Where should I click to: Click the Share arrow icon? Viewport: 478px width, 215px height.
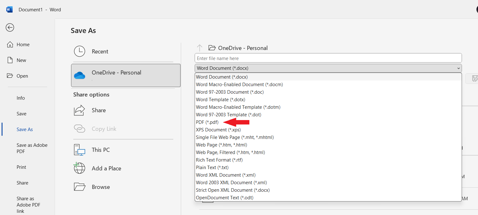point(80,110)
